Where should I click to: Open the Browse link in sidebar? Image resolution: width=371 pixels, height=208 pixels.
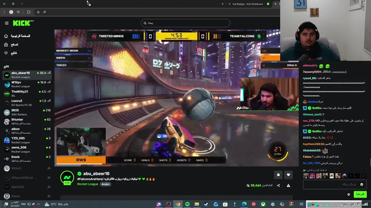pyautogui.click(x=14, y=44)
